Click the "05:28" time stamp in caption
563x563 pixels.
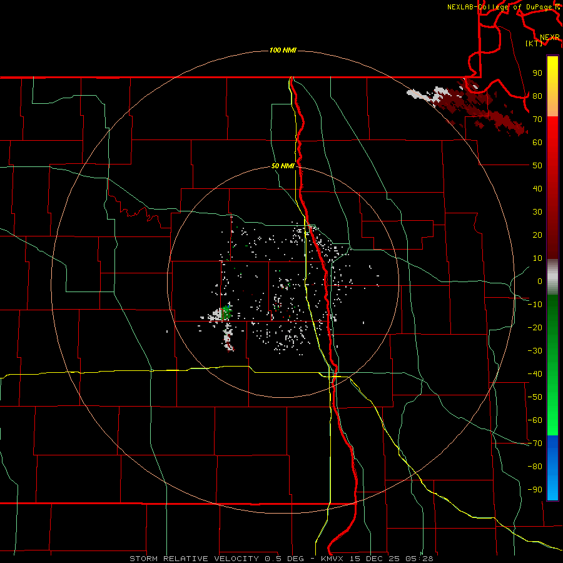pos(420,559)
